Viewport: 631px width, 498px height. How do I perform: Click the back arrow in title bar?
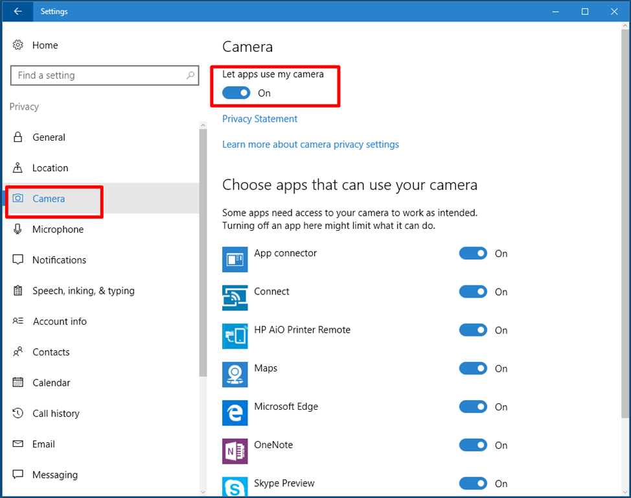click(x=17, y=11)
